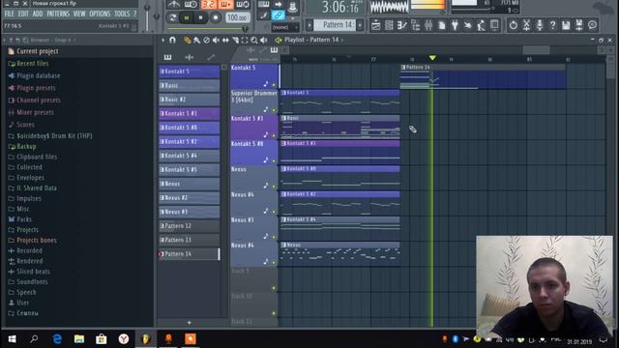This screenshot has width=619, height=348.
Task: Toggle mute dot on Kontakt 5 #3 track
Action: click(x=274, y=135)
